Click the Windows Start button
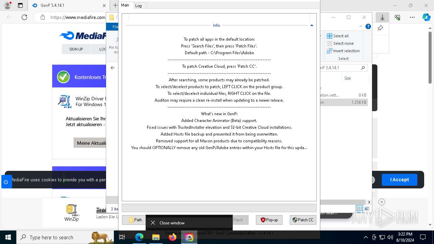The width and height of the screenshot is (434, 244). pos(8,237)
